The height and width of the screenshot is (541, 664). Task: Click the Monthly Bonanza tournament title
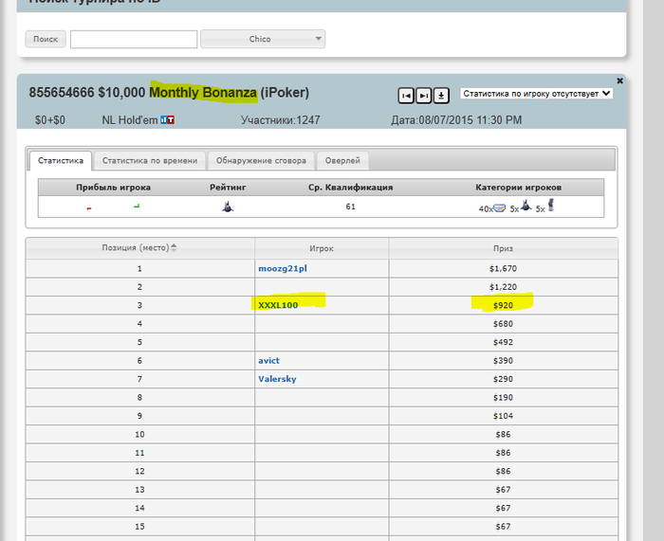tap(203, 93)
